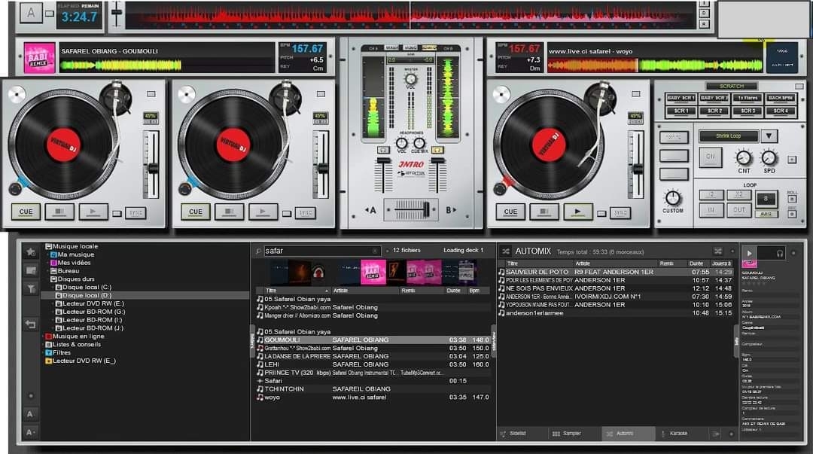Click CUE on the right deck
The height and width of the screenshot is (454, 813).
pos(510,212)
